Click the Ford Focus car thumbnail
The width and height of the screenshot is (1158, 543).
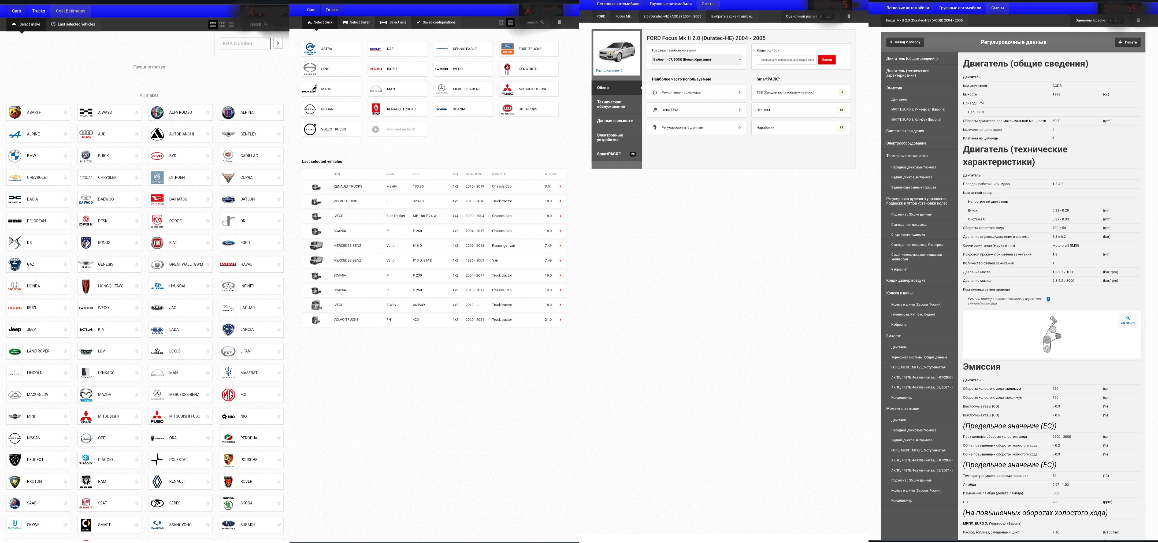pos(616,52)
